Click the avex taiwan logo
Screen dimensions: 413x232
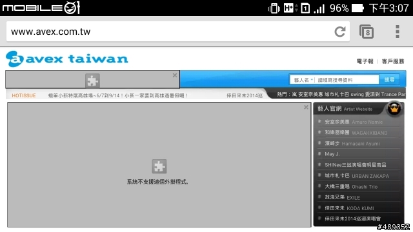tap(67, 59)
